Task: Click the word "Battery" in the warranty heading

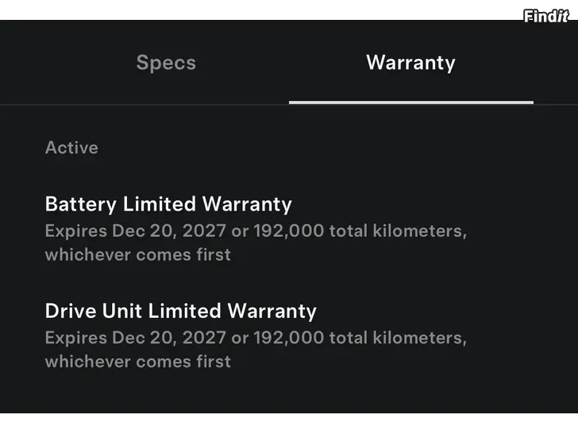Action: (81, 204)
